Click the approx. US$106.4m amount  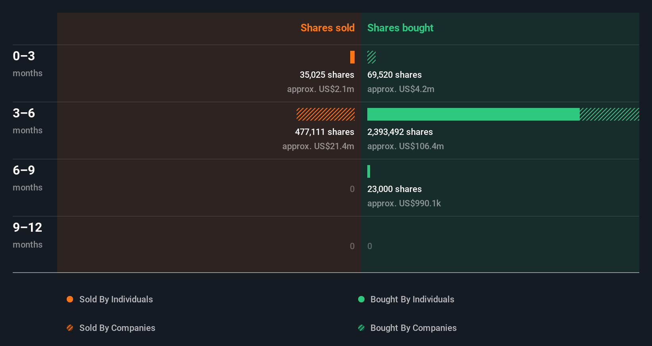click(x=405, y=146)
